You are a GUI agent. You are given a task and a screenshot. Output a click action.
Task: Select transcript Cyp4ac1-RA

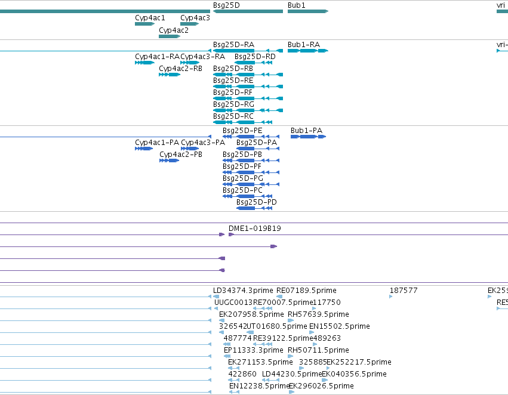tap(145, 63)
